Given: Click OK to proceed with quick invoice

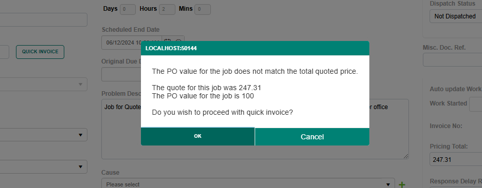Looking at the screenshot, I should (x=198, y=137).
